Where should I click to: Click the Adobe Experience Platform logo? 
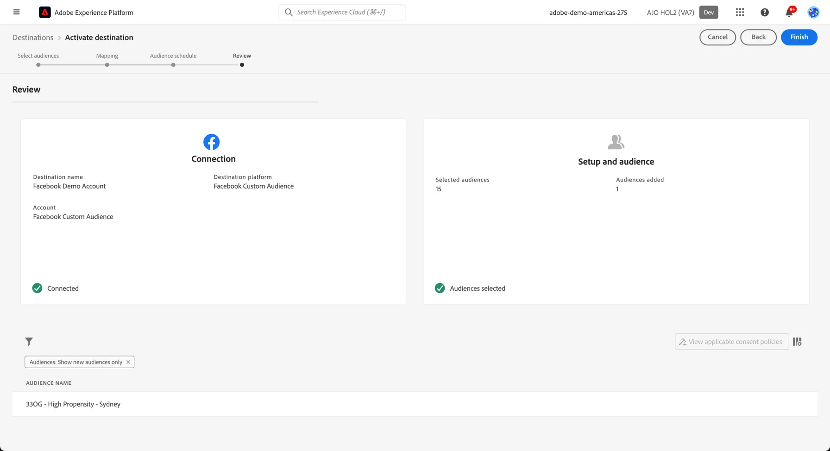pos(45,13)
